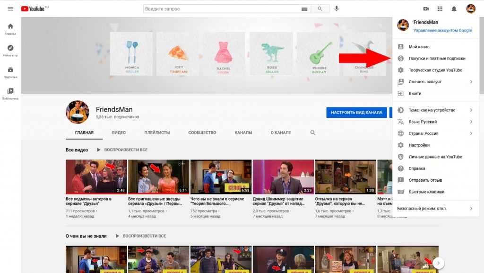Viewport: 484px width, 273px height.
Task: Go to Главная in the left sidebar
Action: (x=10, y=29)
